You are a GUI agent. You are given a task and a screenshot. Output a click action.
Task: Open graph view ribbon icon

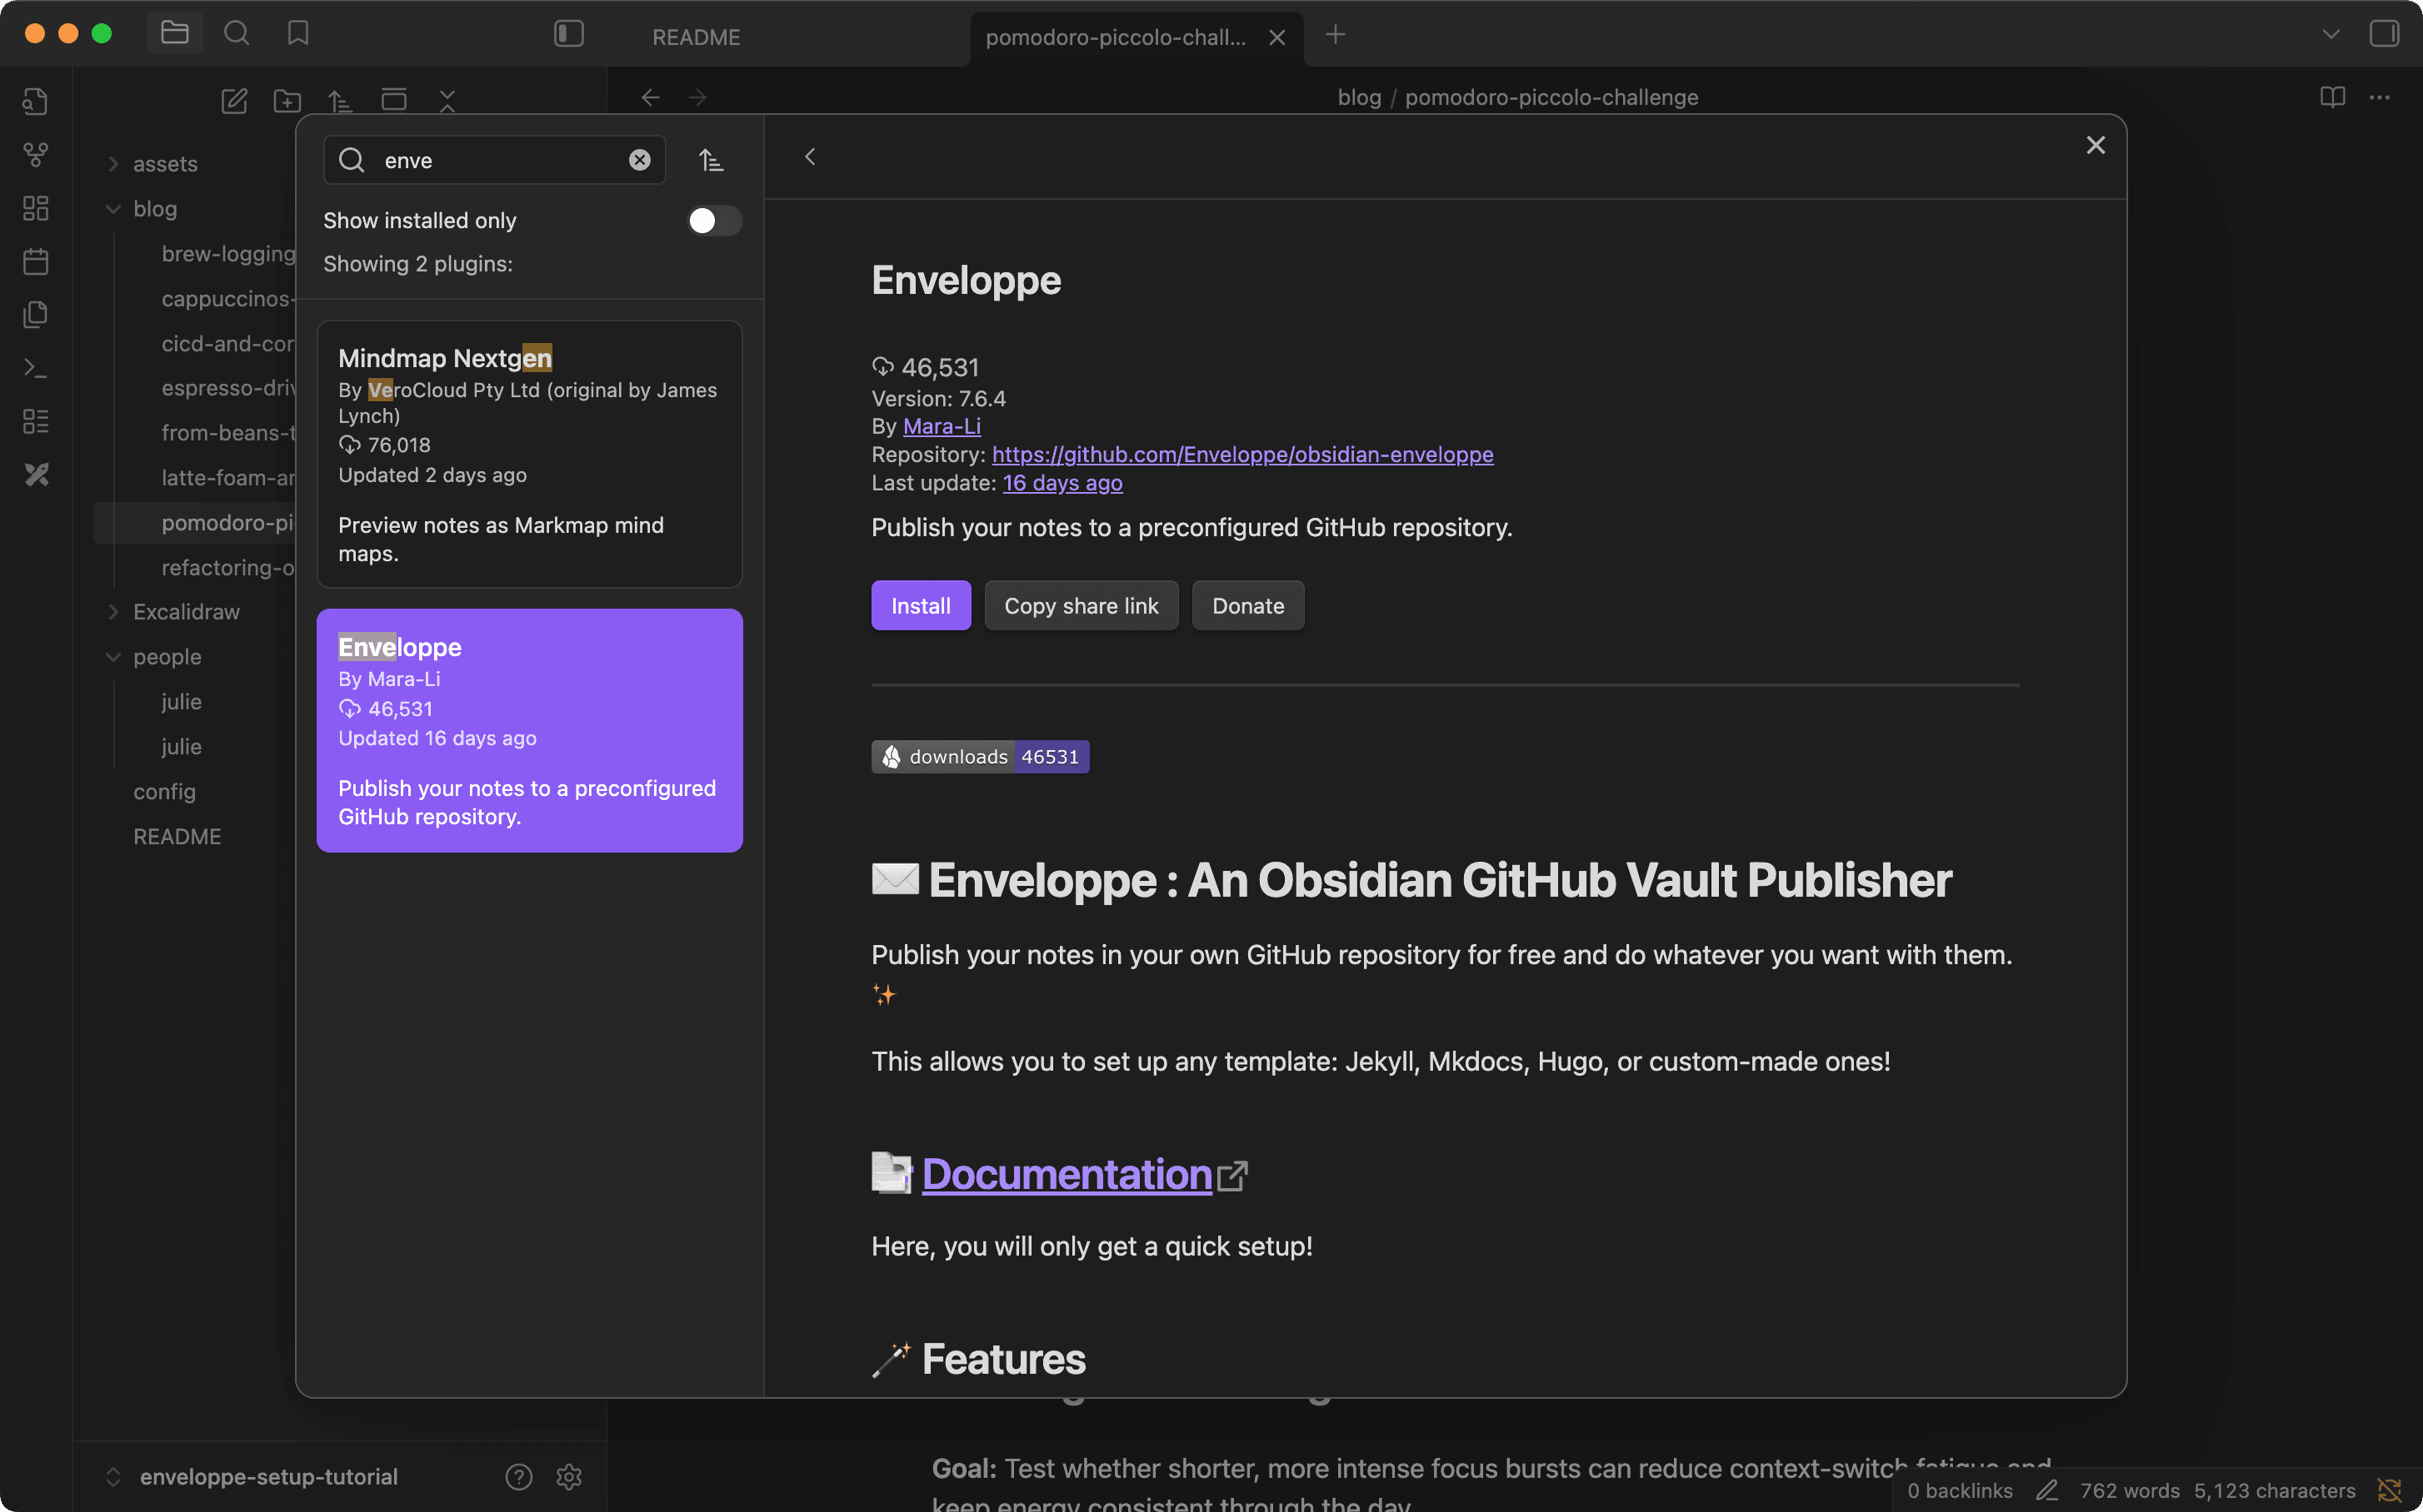(36, 155)
